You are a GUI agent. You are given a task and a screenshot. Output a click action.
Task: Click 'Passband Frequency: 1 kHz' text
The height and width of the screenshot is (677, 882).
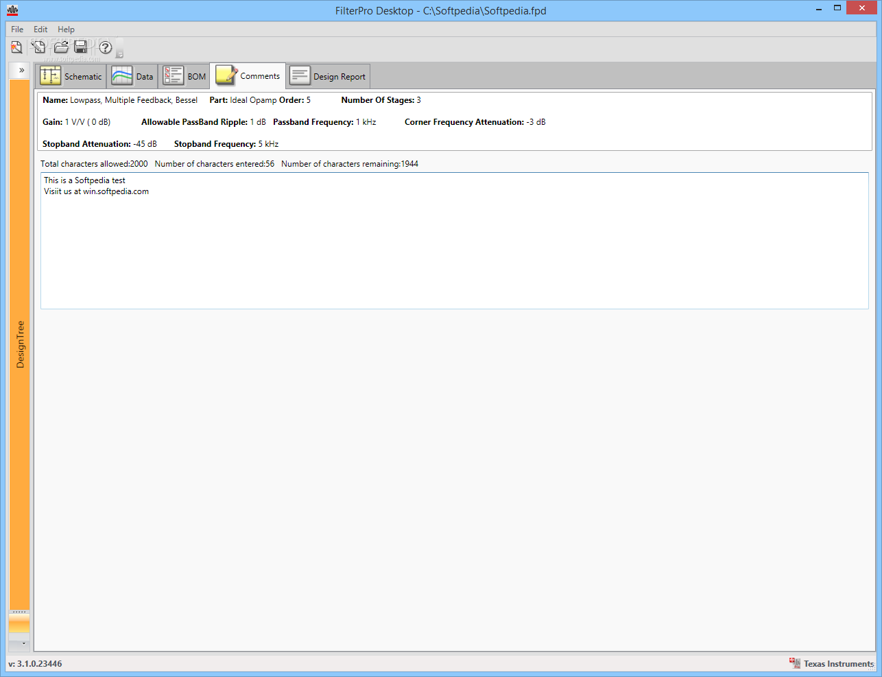[x=324, y=122]
